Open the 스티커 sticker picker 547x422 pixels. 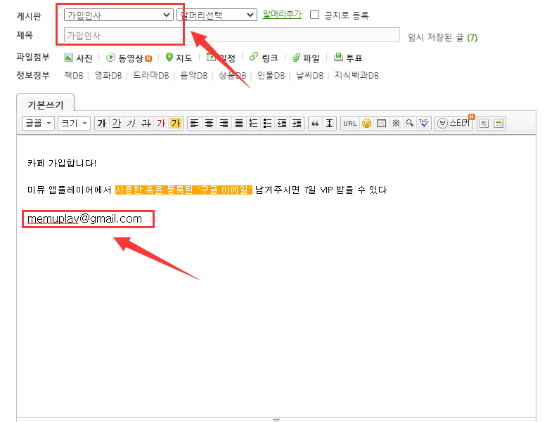click(455, 124)
